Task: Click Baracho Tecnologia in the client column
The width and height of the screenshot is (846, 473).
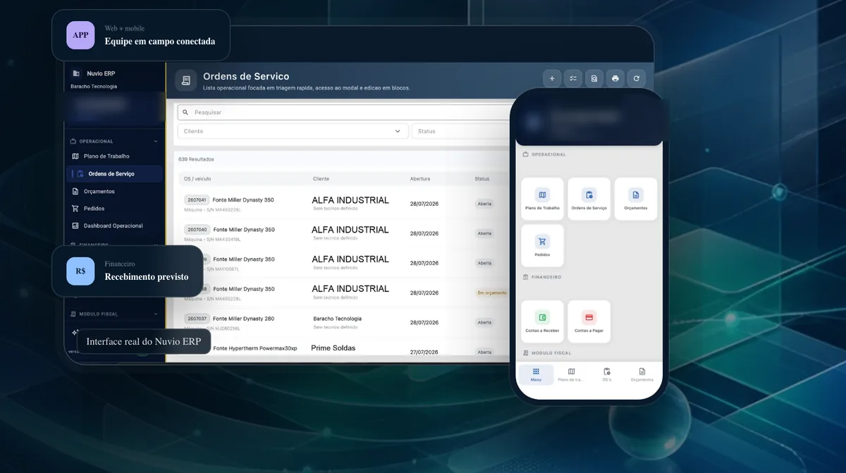Action: pyautogui.click(x=338, y=319)
